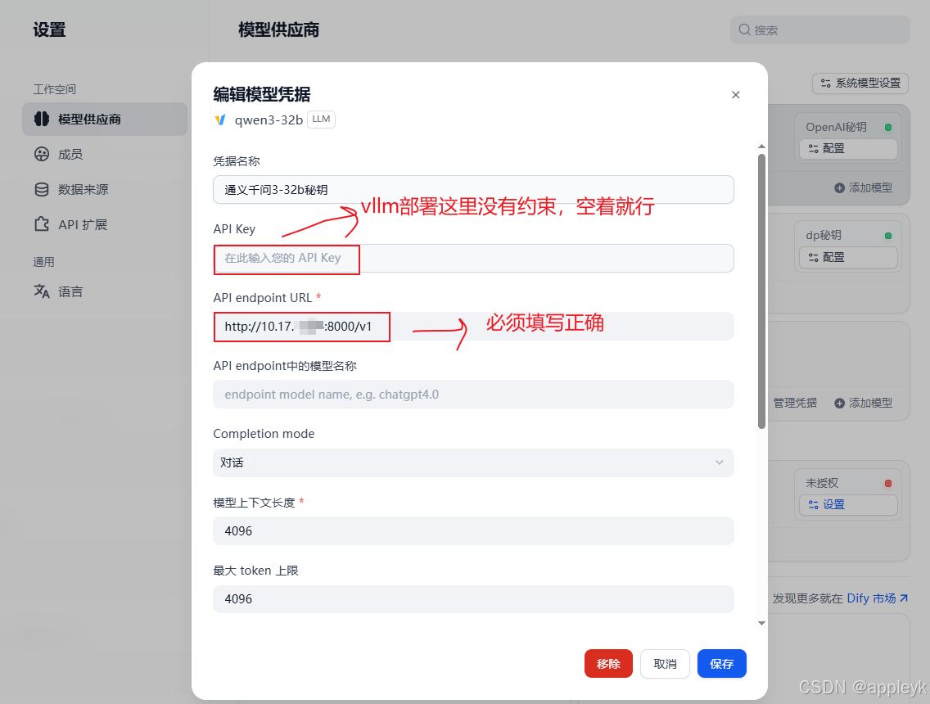Screen dimensions: 930x704
Task: Click the green status dot beside OpenAI秘钥
Action: (887, 127)
